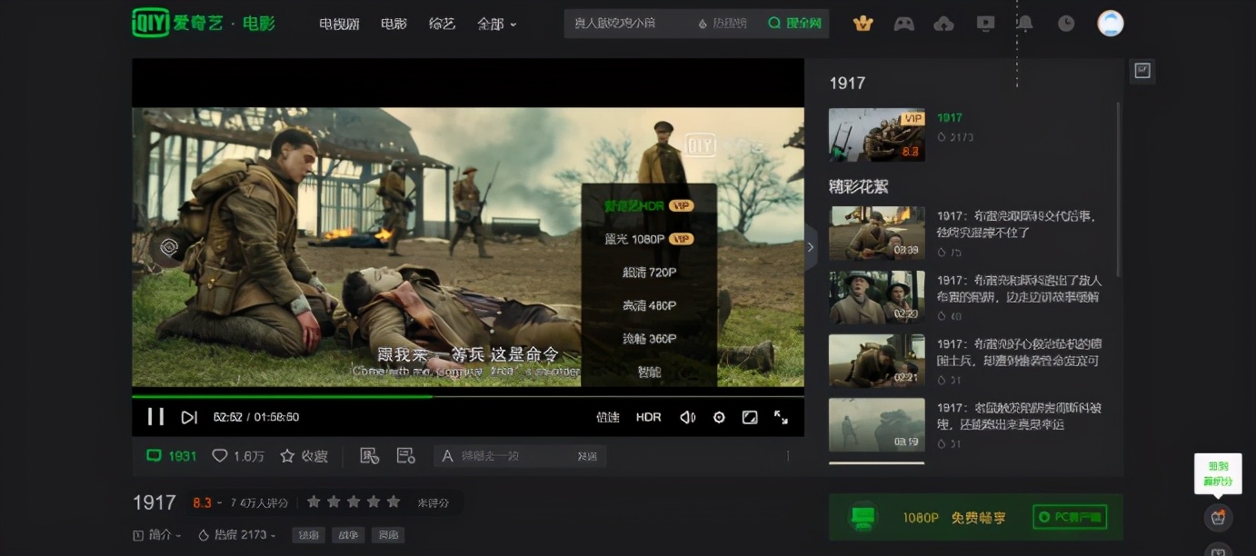
Task: Expand the 全部 dropdown in top navigation
Action: pos(496,24)
